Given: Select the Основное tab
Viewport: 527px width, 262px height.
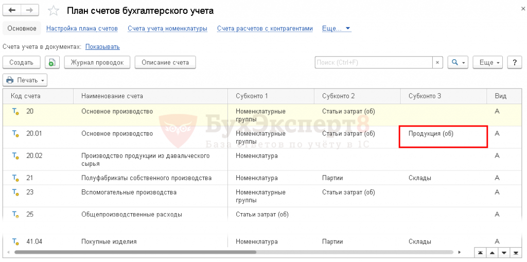Looking at the screenshot, I should coord(22,29).
